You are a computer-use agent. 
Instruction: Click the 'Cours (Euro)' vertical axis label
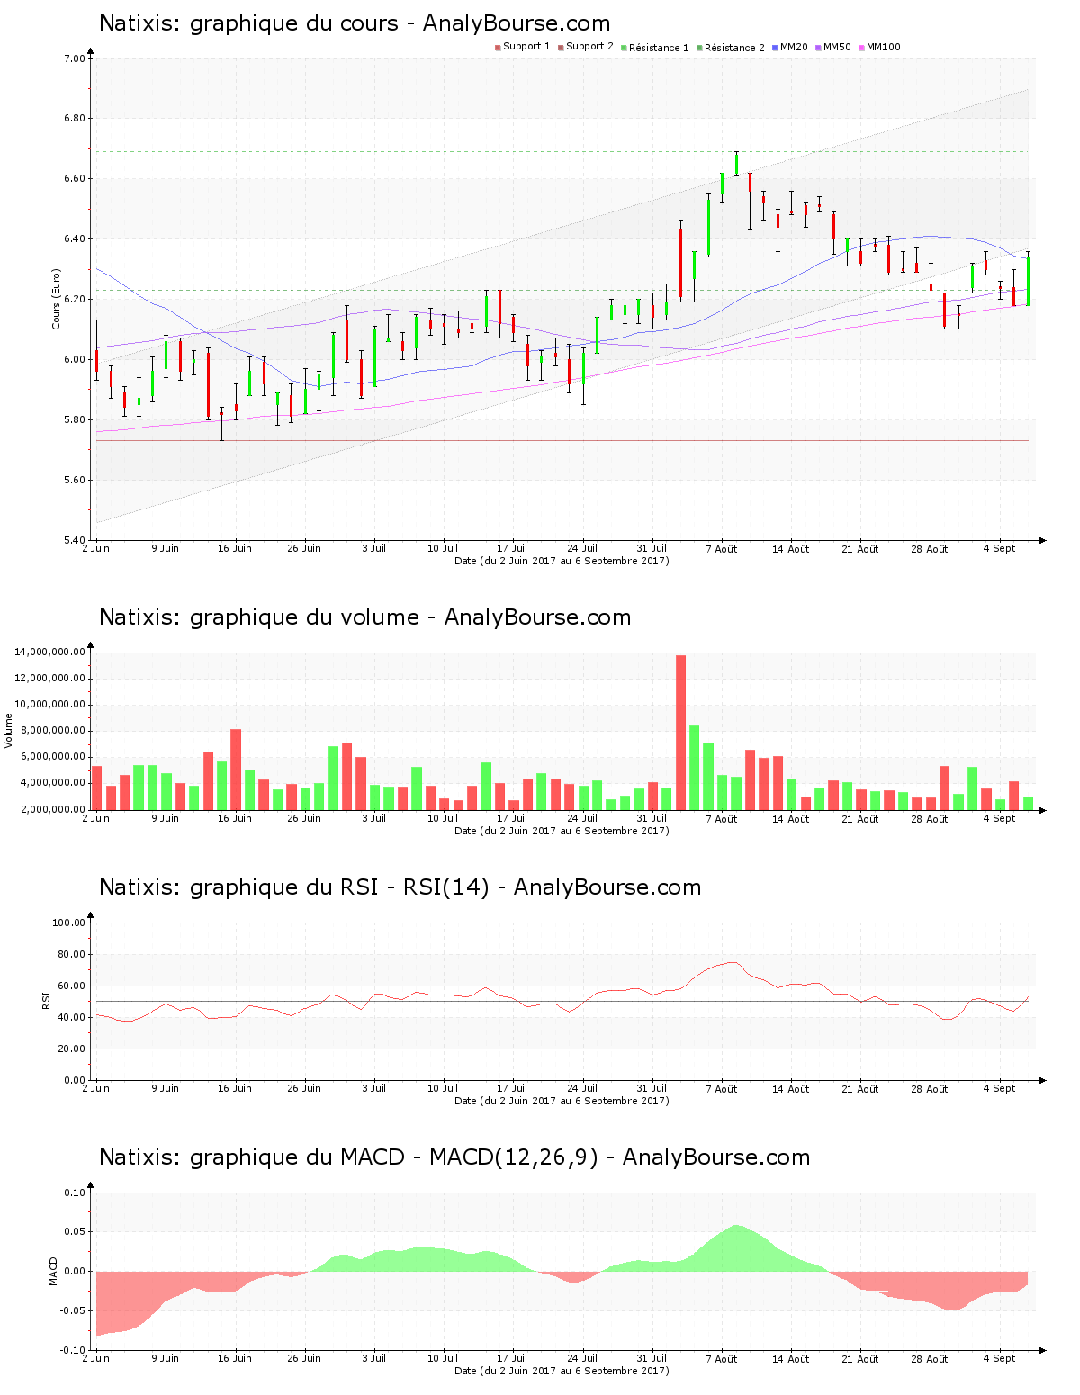56,299
